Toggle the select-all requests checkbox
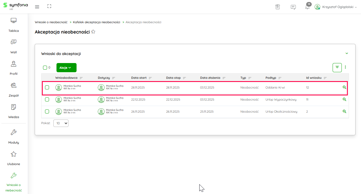This screenshot has height=194, width=361. point(45,68)
